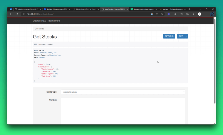Click the purple extension icon in toolbar
The width and height of the screenshot is (223, 135).
point(169,14)
